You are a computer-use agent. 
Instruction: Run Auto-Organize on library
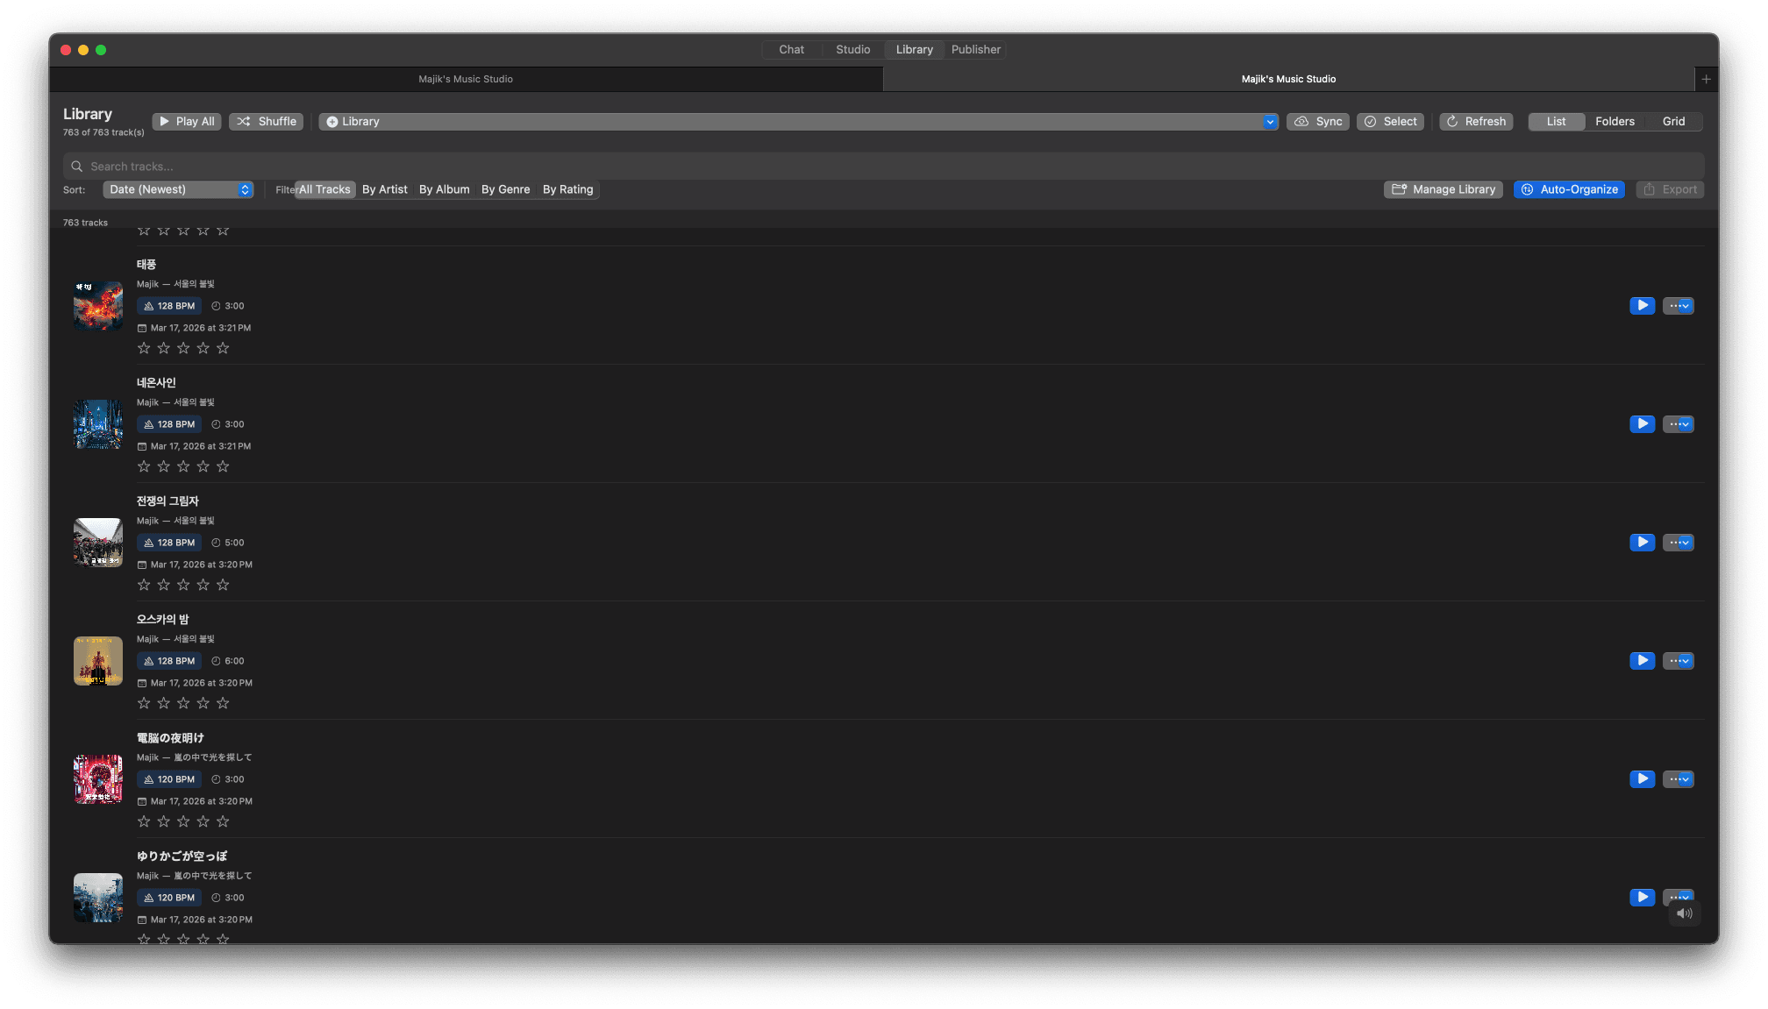pyautogui.click(x=1569, y=189)
